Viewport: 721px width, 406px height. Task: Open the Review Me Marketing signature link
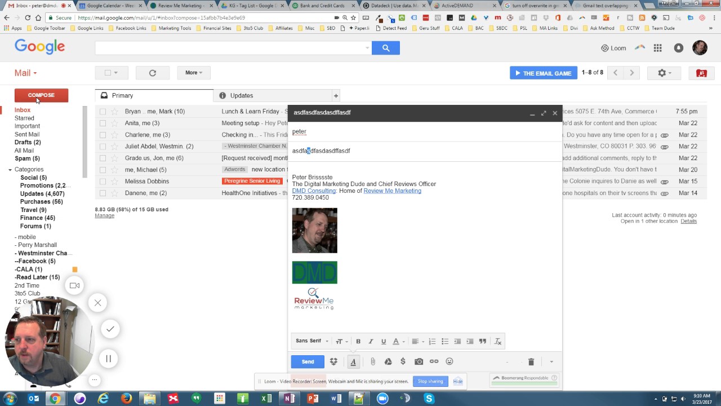392,191
